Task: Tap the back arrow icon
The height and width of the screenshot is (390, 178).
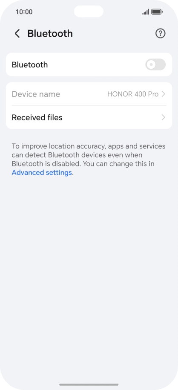Action: (17, 33)
